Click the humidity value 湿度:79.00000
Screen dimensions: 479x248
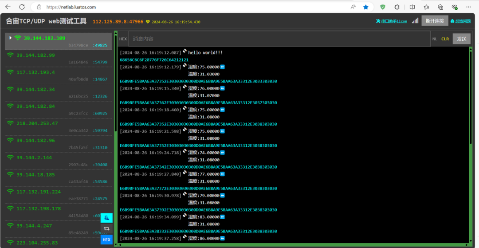point(204,196)
